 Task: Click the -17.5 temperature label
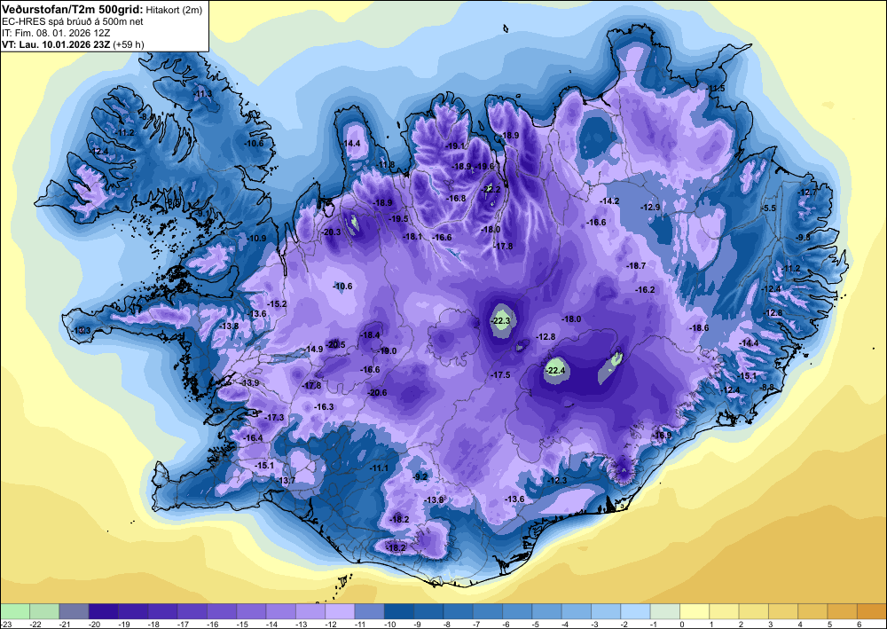pos(500,375)
